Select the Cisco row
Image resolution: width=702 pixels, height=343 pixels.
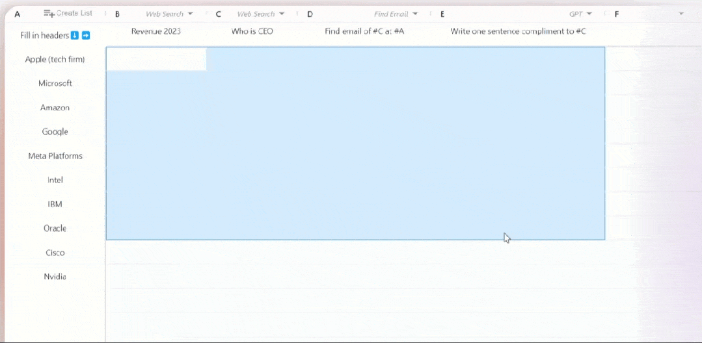tap(55, 252)
